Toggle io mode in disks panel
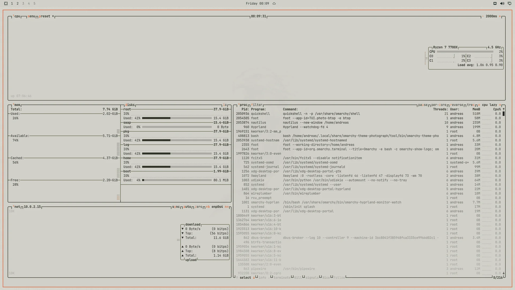Screen dimensions: 515x290 tap(225, 105)
